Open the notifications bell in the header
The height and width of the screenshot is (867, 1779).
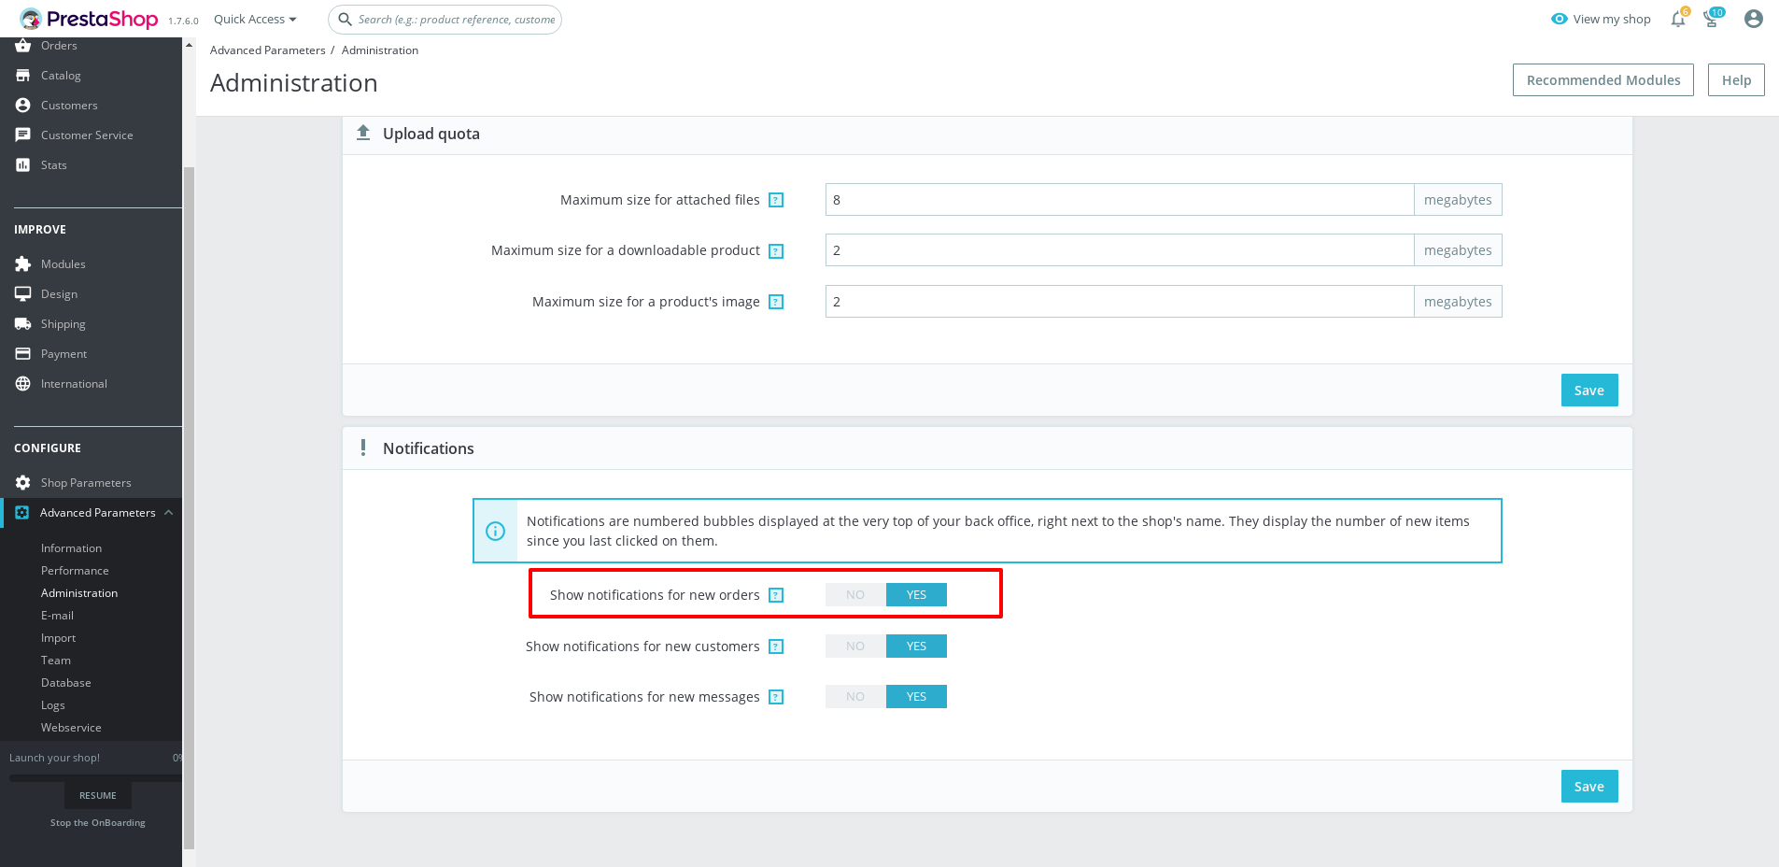tap(1677, 19)
